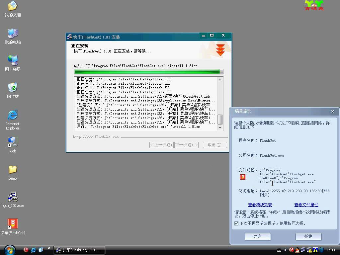Select the temp folder on the desktop
Image resolution: width=340 pixels, height=255 pixels.
click(x=13, y=172)
